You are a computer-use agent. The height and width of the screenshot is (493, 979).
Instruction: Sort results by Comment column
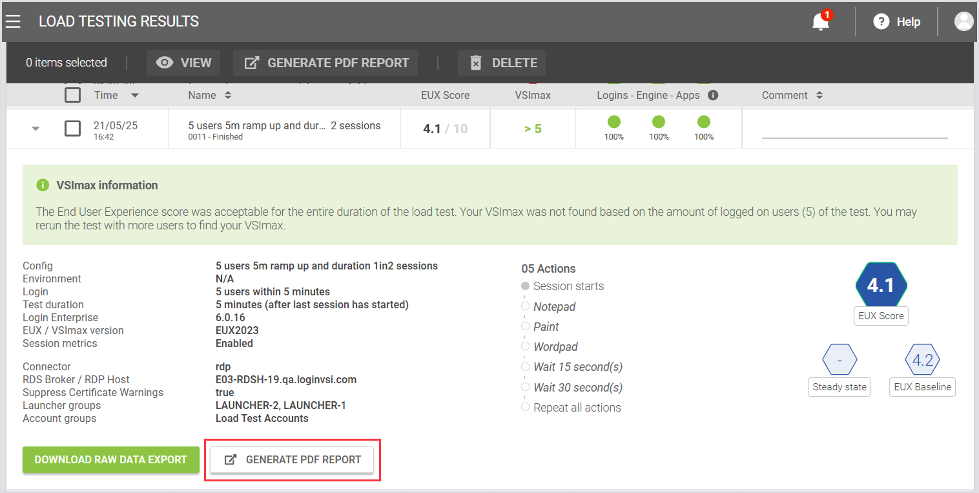pyautogui.click(x=819, y=95)
